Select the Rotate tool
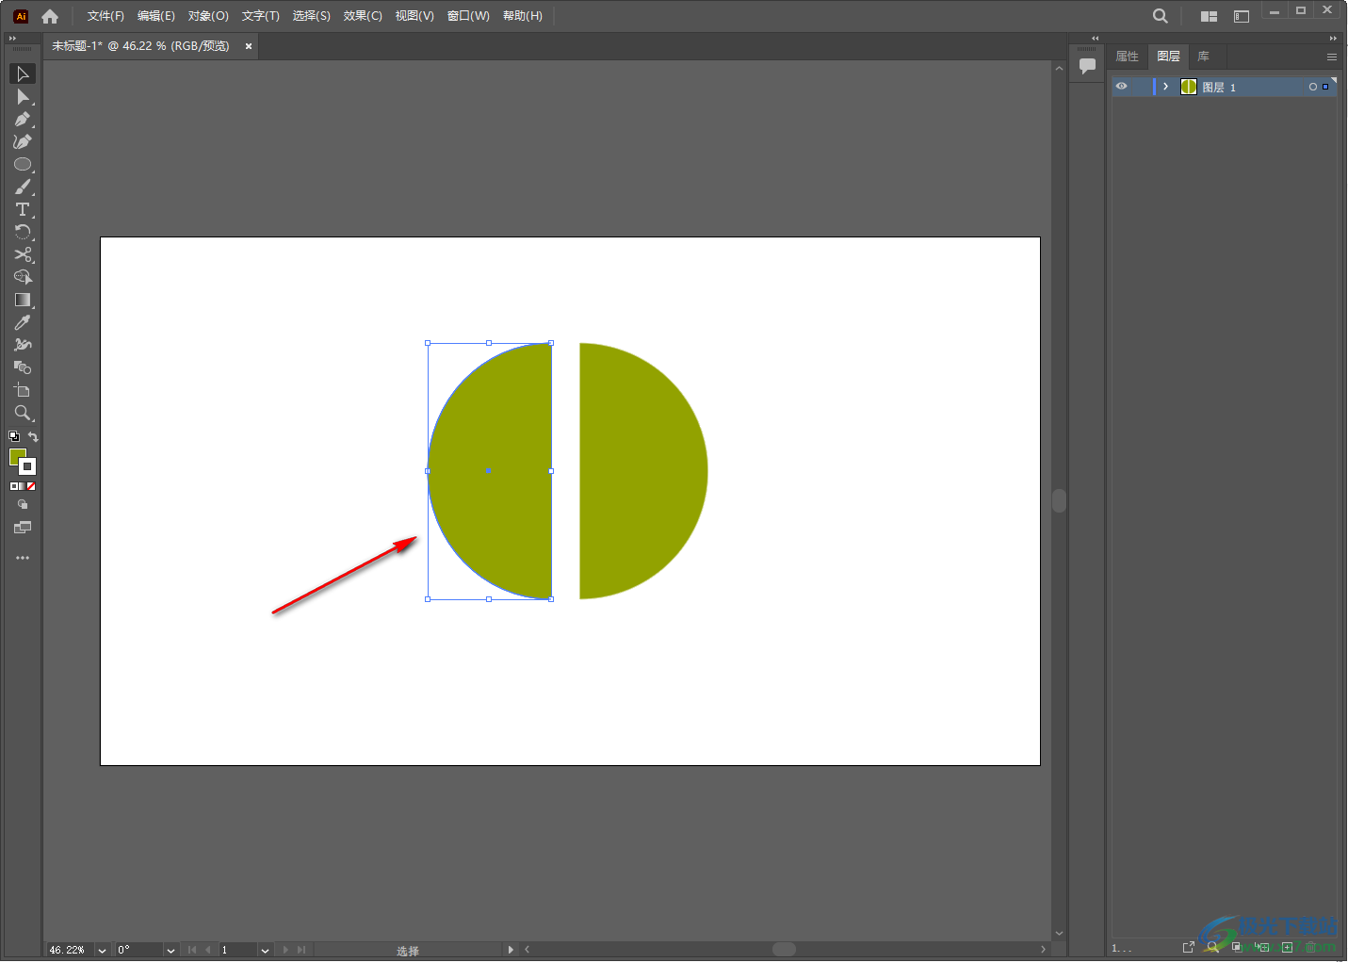Viewport: 1348px width, 962px height. pos(23,232)
